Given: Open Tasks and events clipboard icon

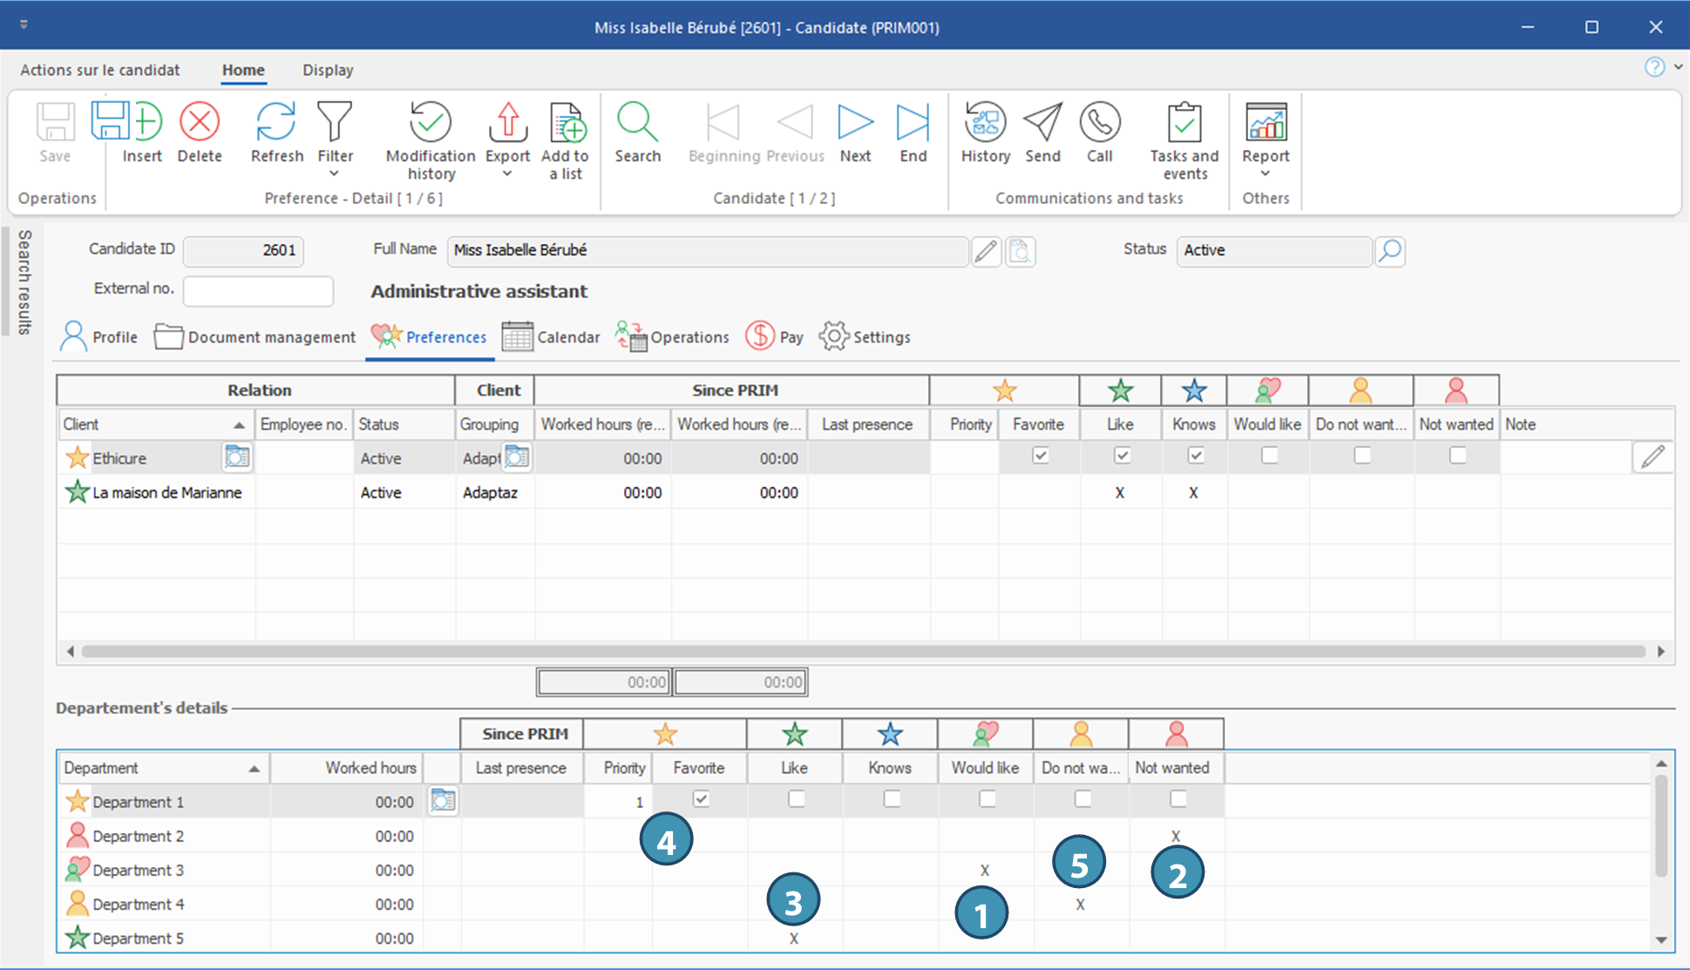Looking at the screenshot, I should [1184, 123].
